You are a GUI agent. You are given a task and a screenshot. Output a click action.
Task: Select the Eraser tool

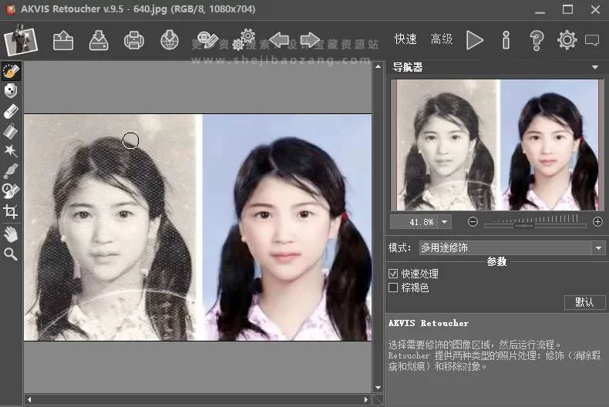pos(11,111)
